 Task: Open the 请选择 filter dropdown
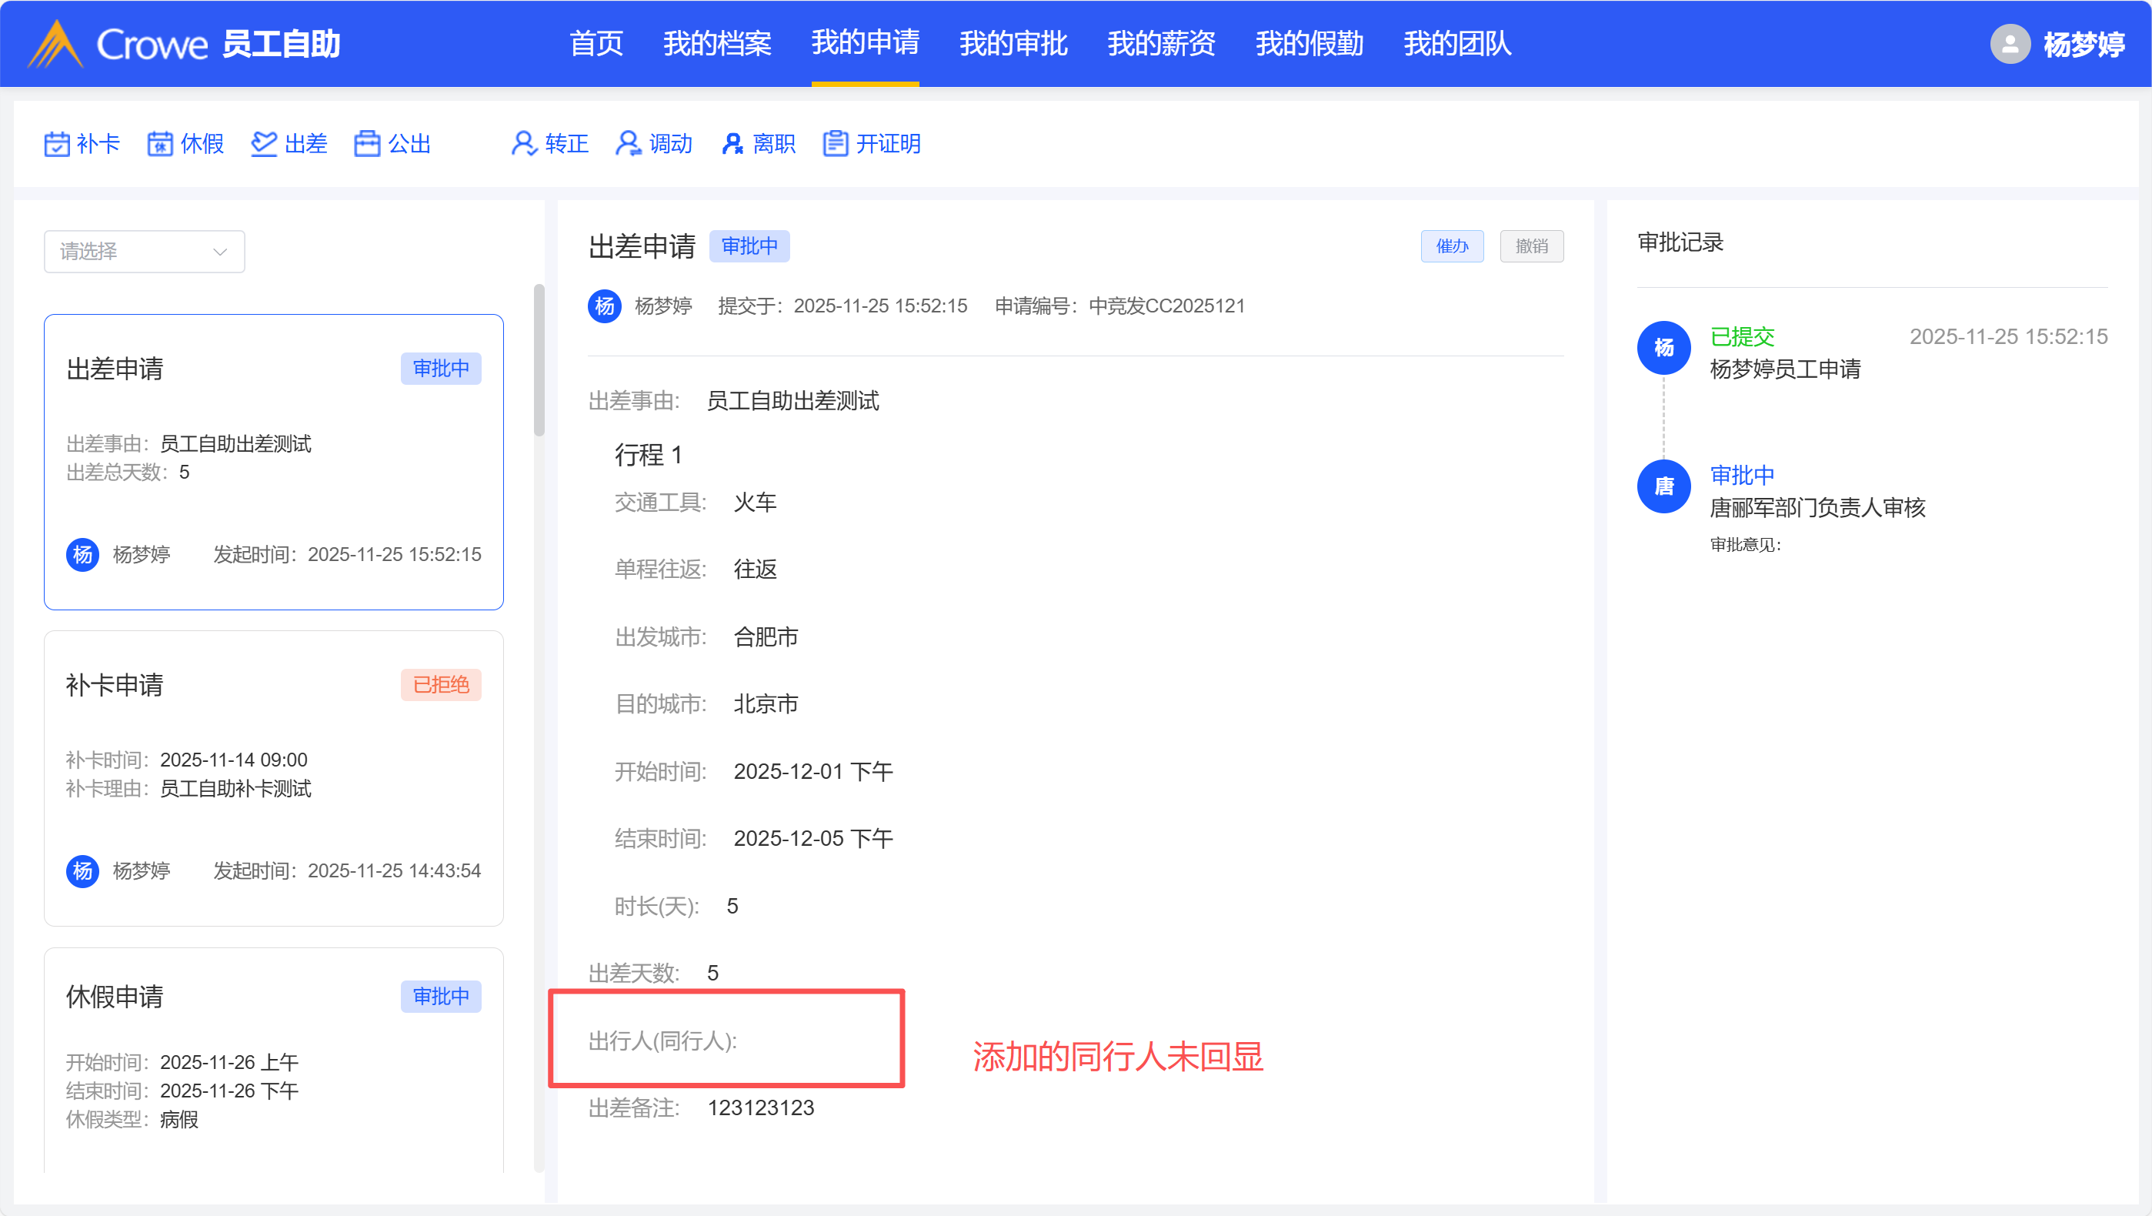pyautogui.click(x=144, y=252)
